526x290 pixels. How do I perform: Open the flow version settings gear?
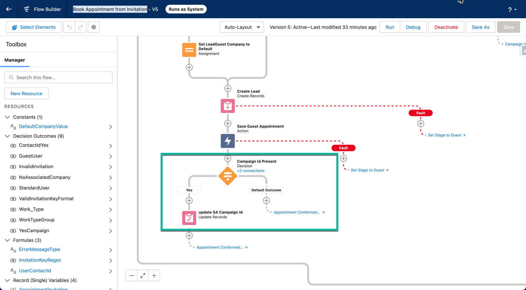(93, 27)
